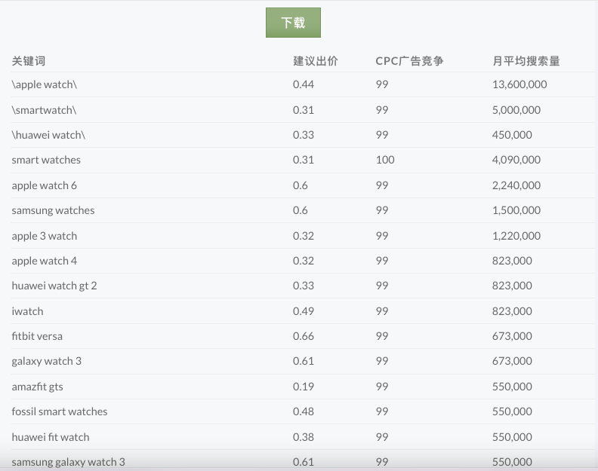Select keyword smart watches

(46, 160)
